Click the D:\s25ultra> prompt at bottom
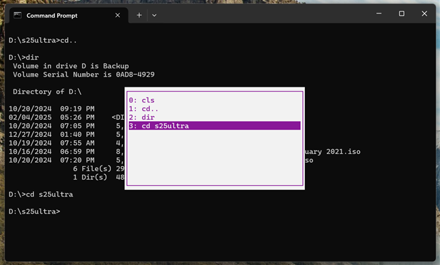Viewport: 440px width, 265px height. [x=35, y=211]
